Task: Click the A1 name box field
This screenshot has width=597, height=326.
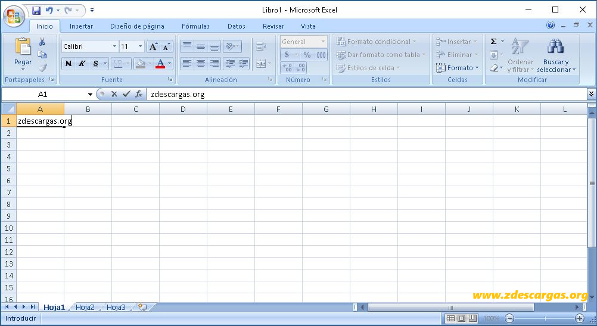Action: point(43,94)
